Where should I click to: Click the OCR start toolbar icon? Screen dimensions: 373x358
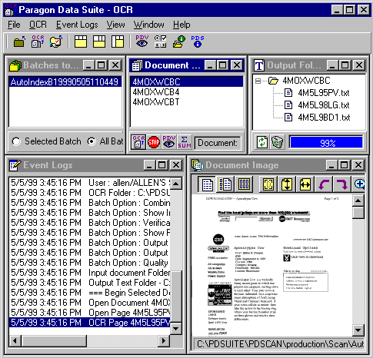tap(38, 41)
